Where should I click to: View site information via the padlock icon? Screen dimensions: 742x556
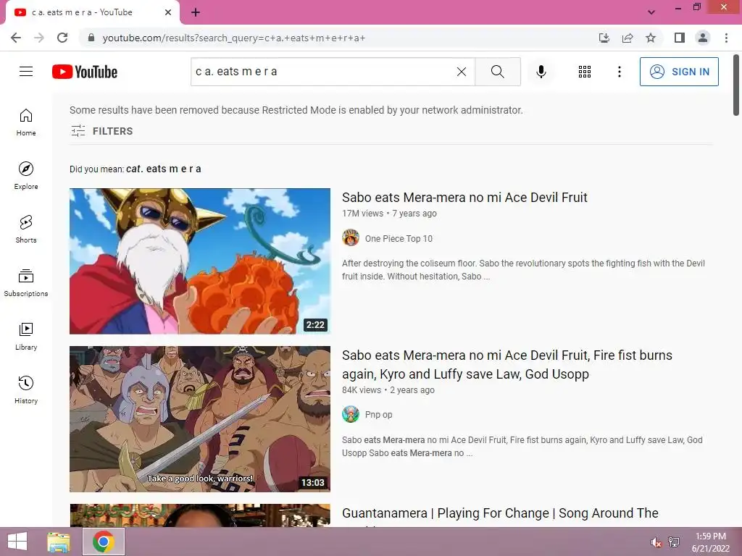(91, 38)
